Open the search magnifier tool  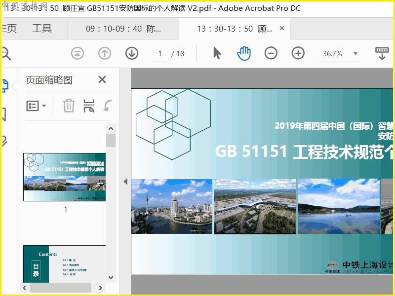pos(6,54)
